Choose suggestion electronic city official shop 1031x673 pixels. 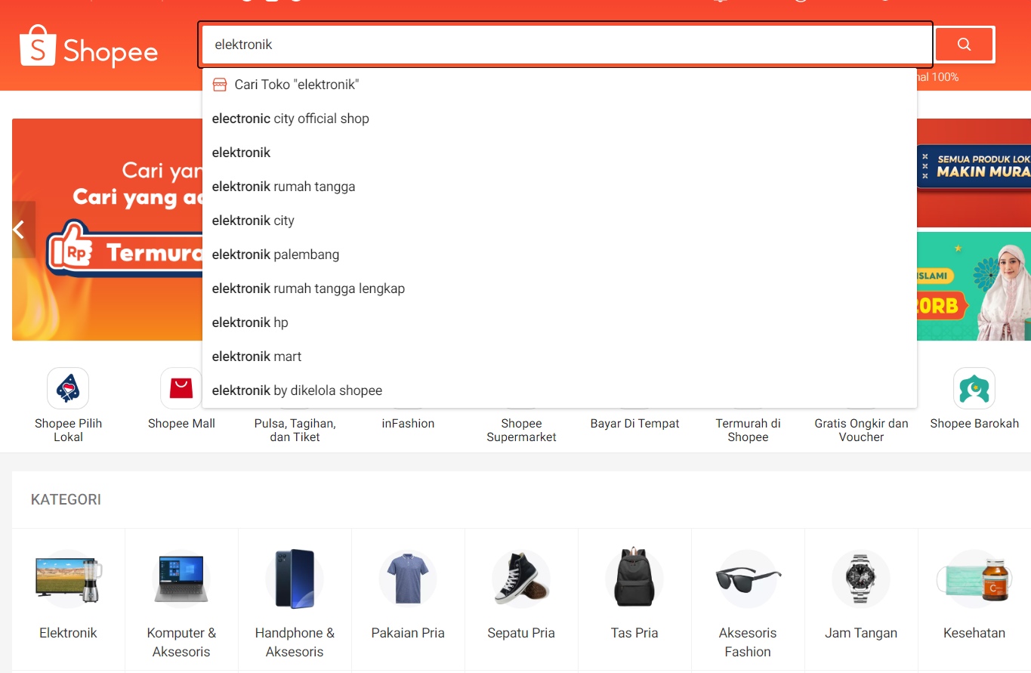point(560,119)
